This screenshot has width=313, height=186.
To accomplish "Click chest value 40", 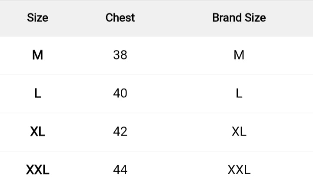I will 120,93.
